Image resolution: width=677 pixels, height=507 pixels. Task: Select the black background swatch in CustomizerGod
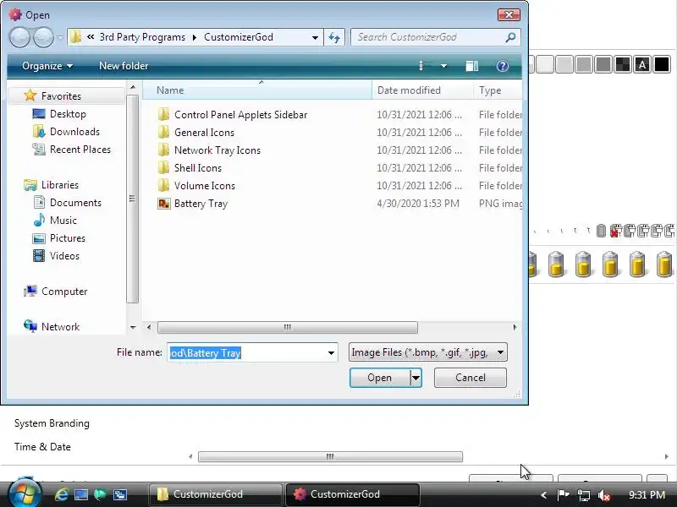[x=662, y=65]
